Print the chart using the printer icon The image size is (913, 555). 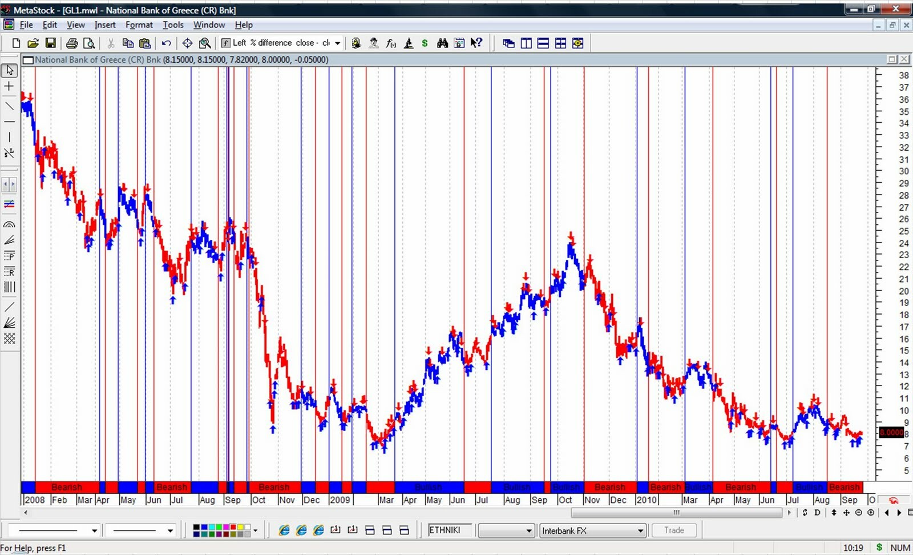[72, 43]
